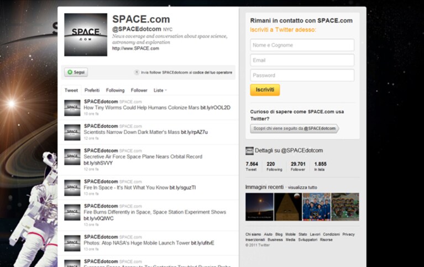Open the fourth recent image thumbnail
Screen dimensions: 424x267
point(346,207)
